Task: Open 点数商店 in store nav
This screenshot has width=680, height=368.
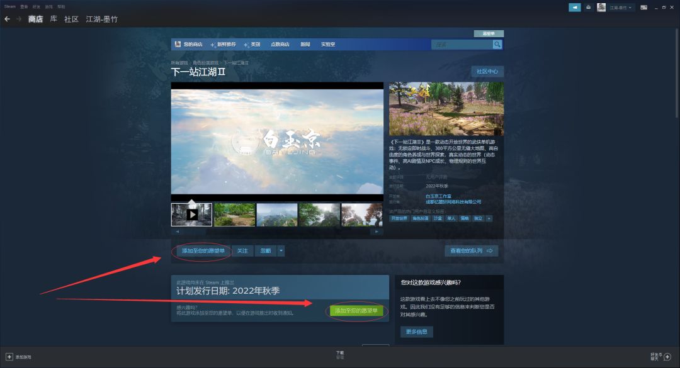Action: (x=280, y=44)
